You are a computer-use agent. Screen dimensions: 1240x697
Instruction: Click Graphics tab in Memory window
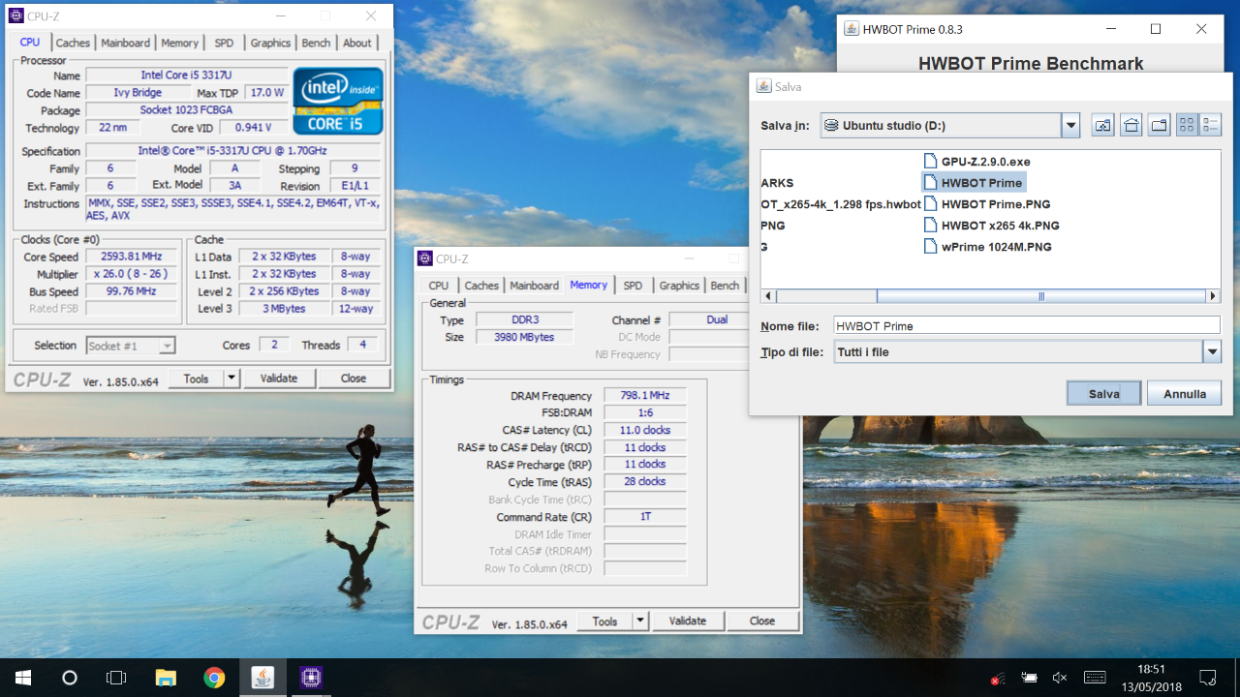679,286
